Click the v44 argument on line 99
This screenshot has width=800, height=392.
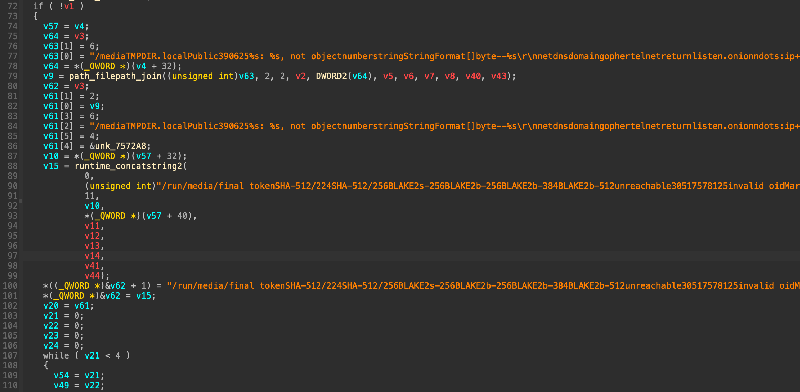pos(92,276)
